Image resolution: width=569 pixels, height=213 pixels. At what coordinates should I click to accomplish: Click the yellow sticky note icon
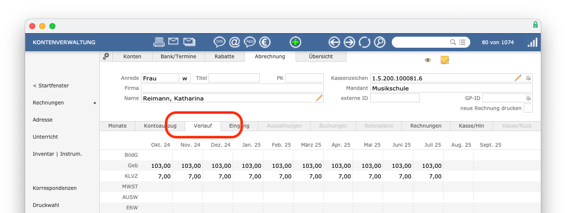pyautogui.click(x=445, y=60)
